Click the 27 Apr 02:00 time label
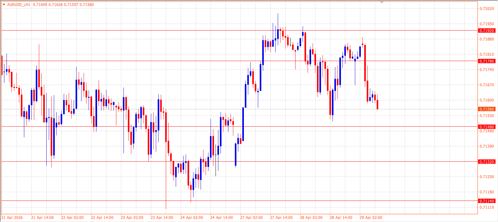Image resolution: width=498 pixels, height=222 pixels. 251,218
